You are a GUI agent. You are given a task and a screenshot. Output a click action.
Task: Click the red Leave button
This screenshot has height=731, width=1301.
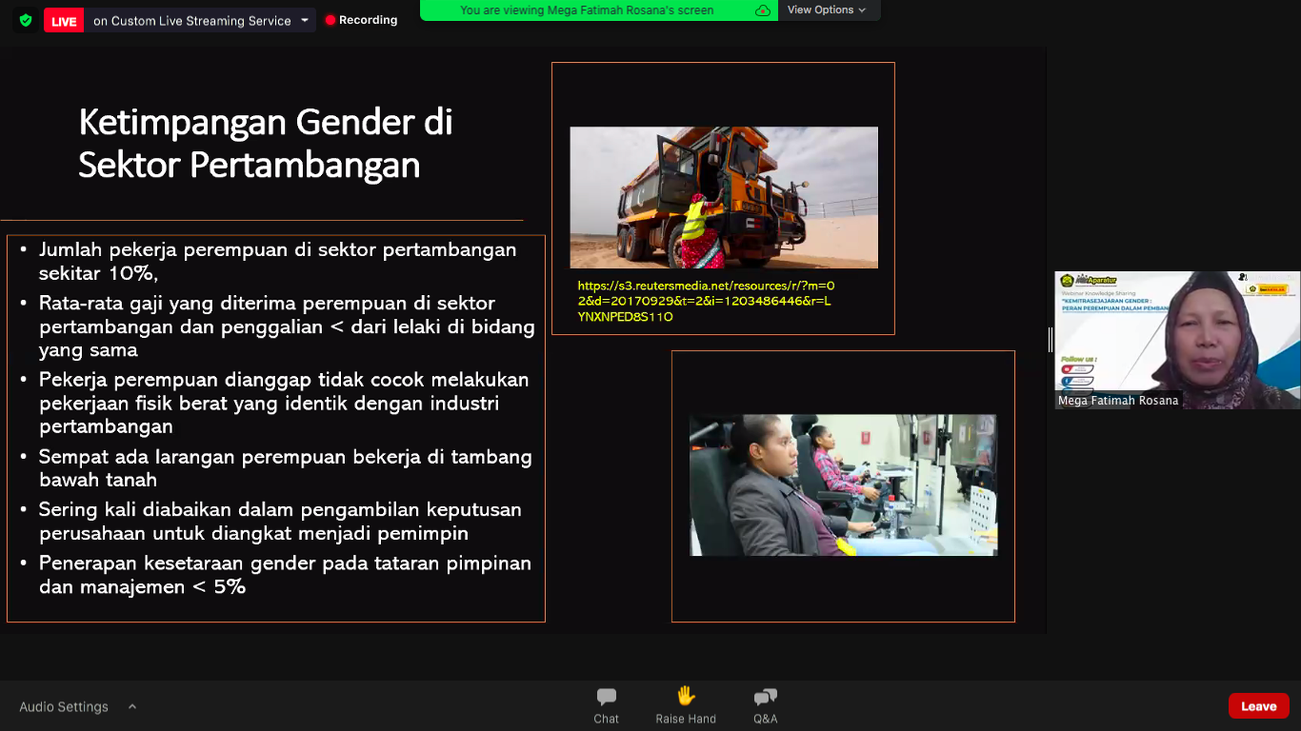click(1258, 705)
